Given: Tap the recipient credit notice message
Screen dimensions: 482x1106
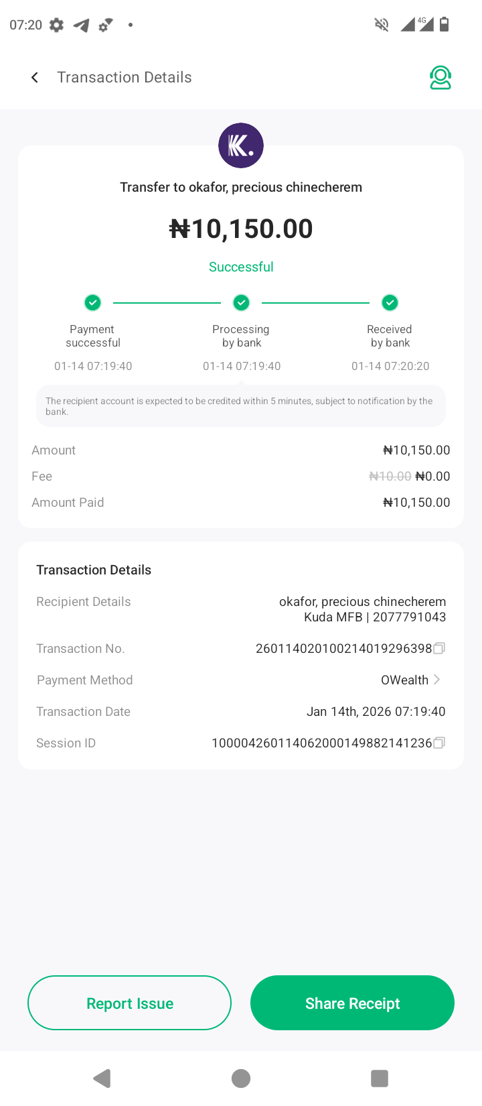Looking at the screenshot, I should (x=241, y=406).
